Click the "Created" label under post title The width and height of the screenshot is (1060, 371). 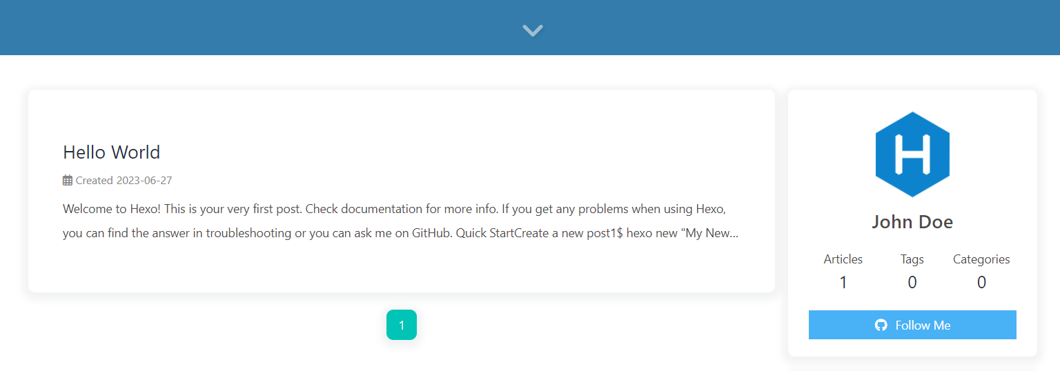click(x=95, y=181)
